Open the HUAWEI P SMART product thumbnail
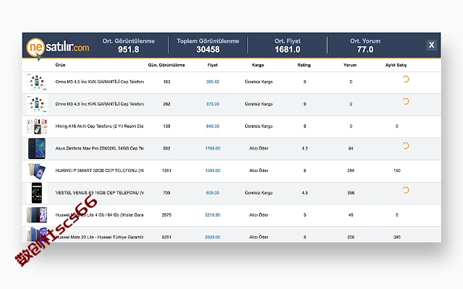Screen dimensions: 463x289 37,171
